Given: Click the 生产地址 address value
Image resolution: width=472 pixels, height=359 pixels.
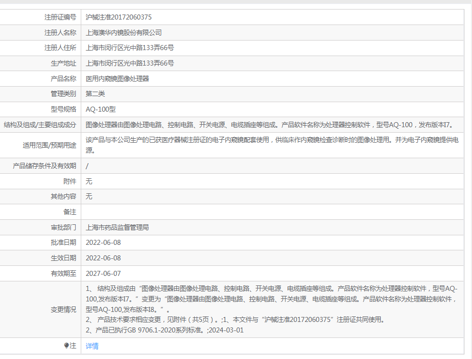Looking at the screenshot, I should [130, 64].
